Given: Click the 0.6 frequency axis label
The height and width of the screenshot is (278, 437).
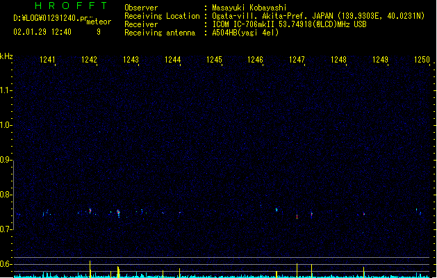Looking at the screenshot, I should point(6,264).
